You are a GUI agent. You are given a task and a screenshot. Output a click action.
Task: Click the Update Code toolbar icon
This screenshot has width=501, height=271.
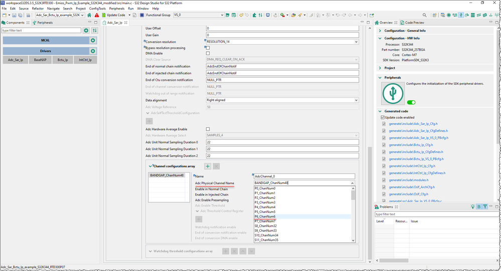point(103,15)
